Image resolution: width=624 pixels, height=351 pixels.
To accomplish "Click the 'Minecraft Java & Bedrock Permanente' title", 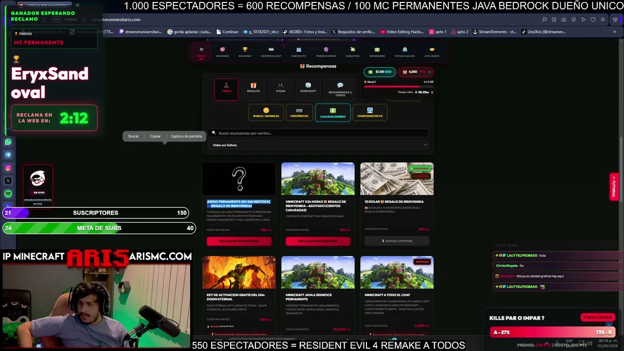I will point(309,297).
